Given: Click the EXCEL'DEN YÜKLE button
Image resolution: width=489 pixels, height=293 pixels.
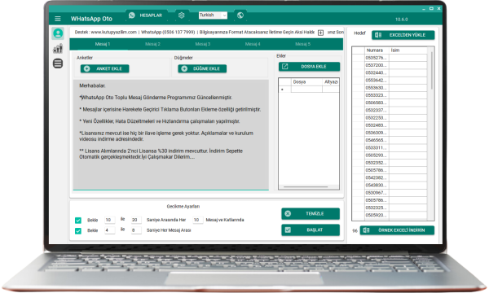Looking at the screenshot, I should (x=403, y=35).
